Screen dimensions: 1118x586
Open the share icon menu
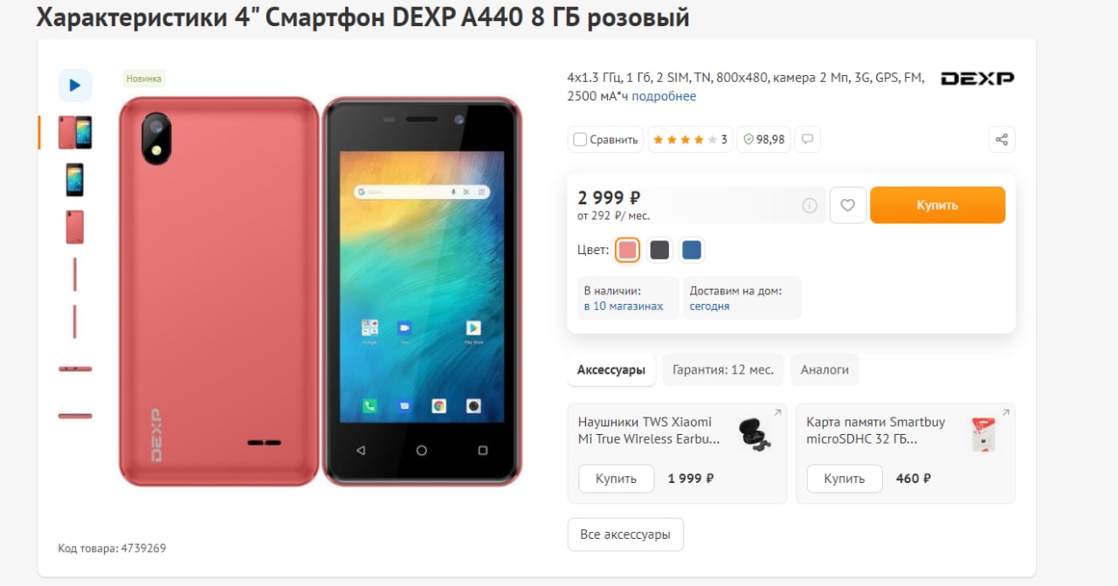pos(1002,139)
